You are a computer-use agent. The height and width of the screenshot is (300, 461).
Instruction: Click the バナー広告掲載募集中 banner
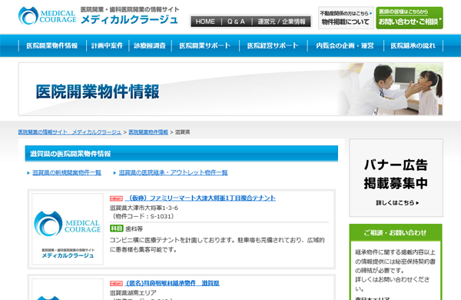pyautogui.click(x=396, y=178)
